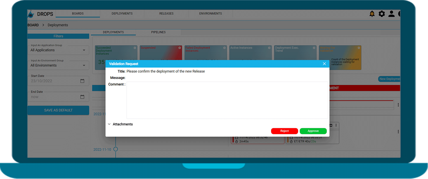The image size is (428, 179).
Task: Click the Active Instances widget
Action: click(250, 53)
